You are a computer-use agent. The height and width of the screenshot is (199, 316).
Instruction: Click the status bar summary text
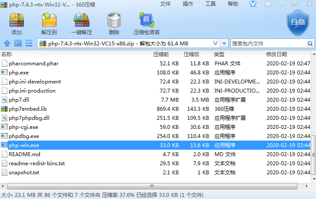[102, 195]
